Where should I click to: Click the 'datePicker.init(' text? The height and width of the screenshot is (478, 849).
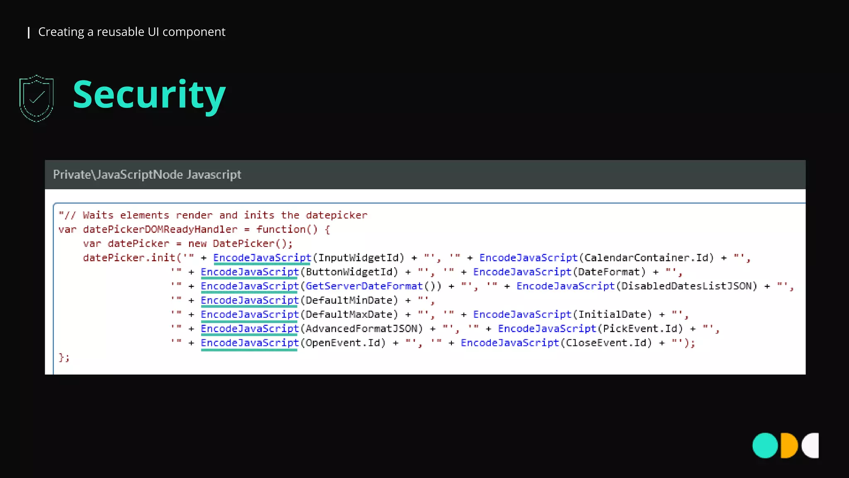pyautogui.click(x=132, y=258)
